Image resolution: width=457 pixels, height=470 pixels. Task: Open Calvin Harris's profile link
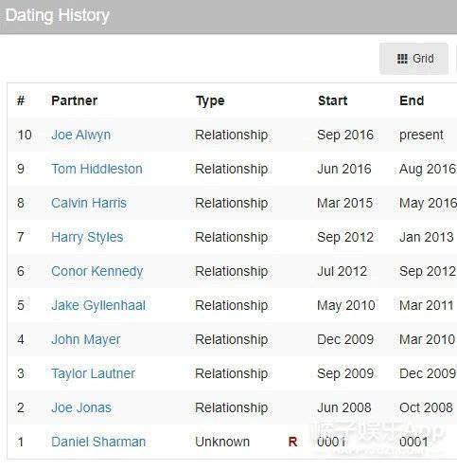(x=89, y=203)
